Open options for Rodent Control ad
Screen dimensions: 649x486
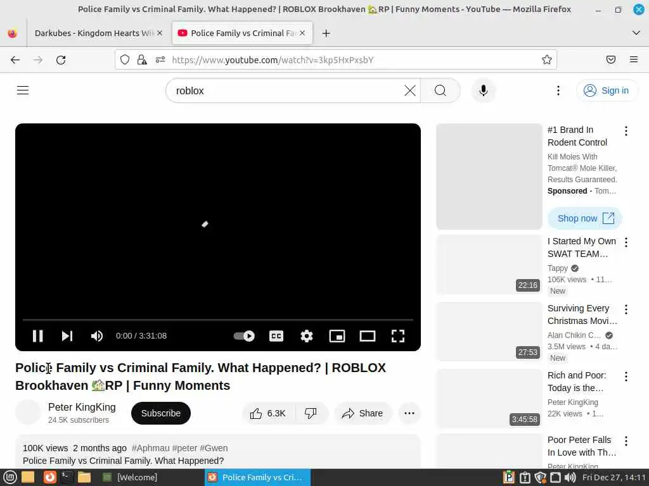tap(626, 131)
